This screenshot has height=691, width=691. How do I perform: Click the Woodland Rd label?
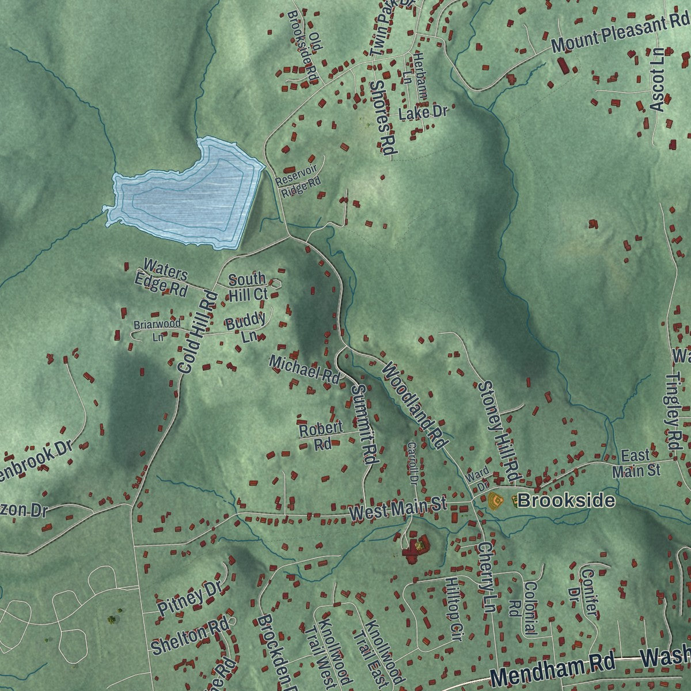coord(414,405)
